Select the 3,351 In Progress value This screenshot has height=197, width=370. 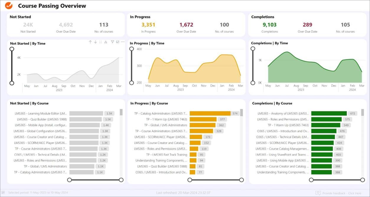(x=148, y=25)
